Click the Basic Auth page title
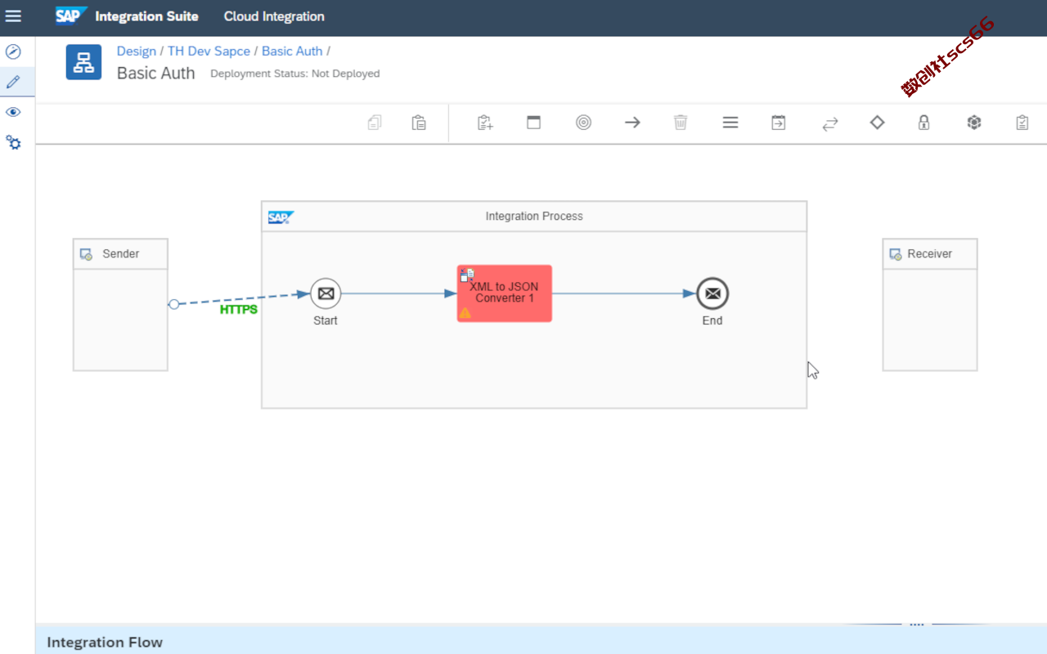 [156, 74]
